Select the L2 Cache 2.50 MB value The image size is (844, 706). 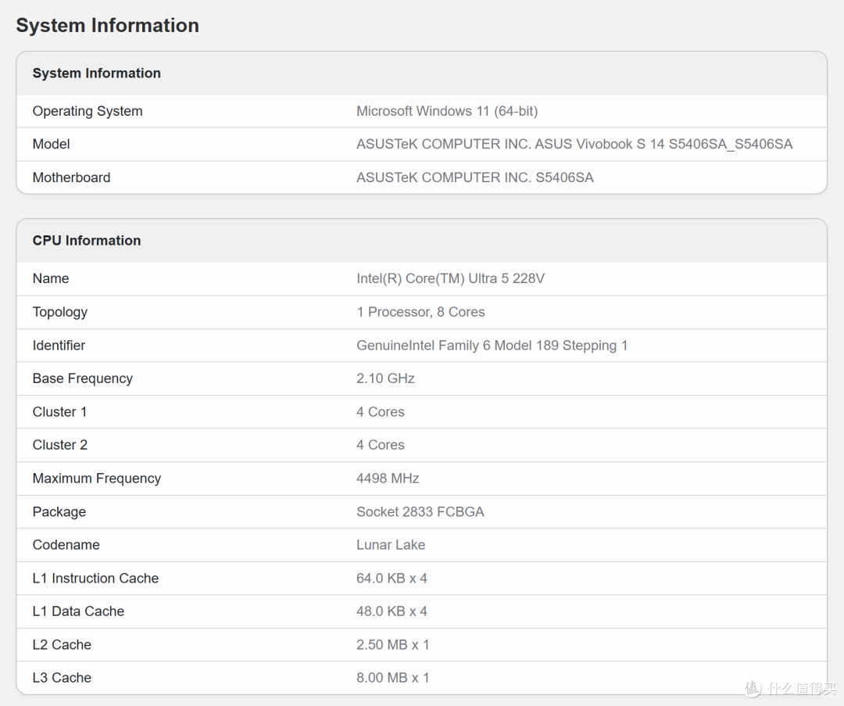click(x=392, y=644)
